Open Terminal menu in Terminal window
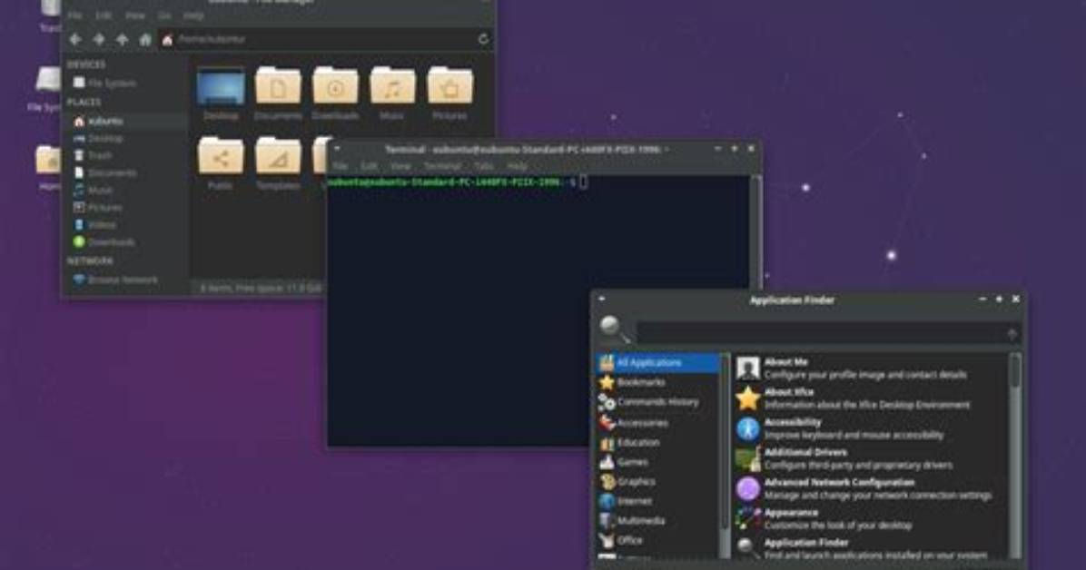This screenshot has height=570, width=1086. point(442,166)
